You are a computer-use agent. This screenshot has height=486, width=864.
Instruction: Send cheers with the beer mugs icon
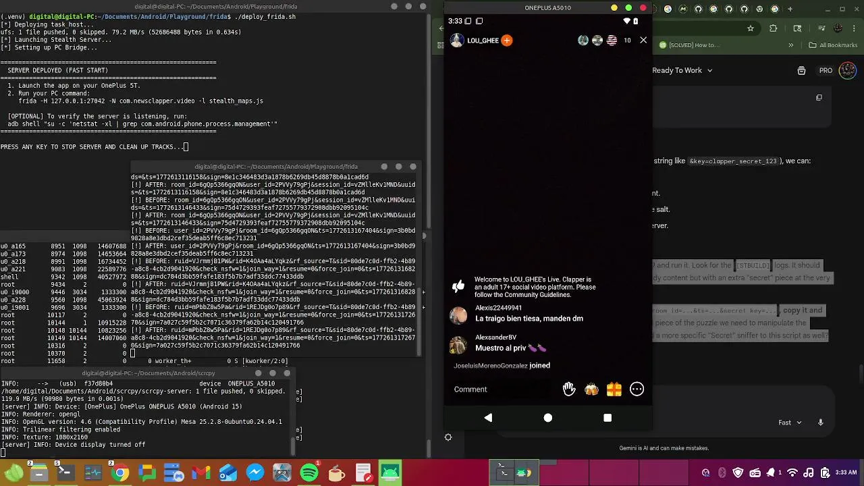point(591,389)
